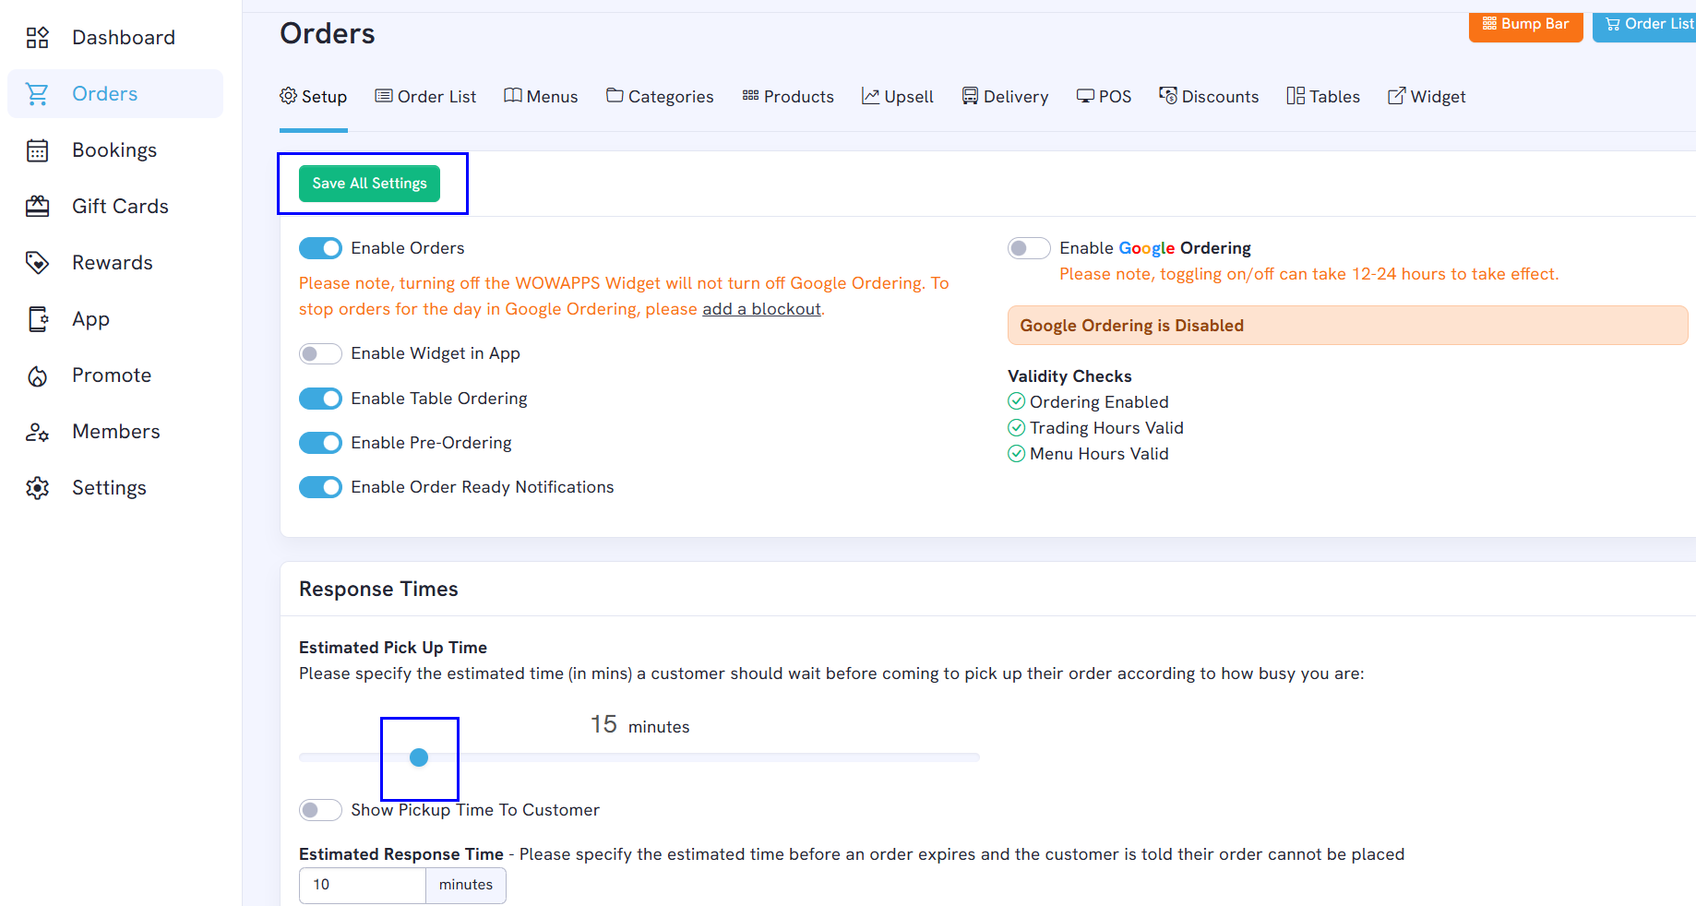
Task: Click the Dashboard icon in sidebar
Action: (37, 38)
